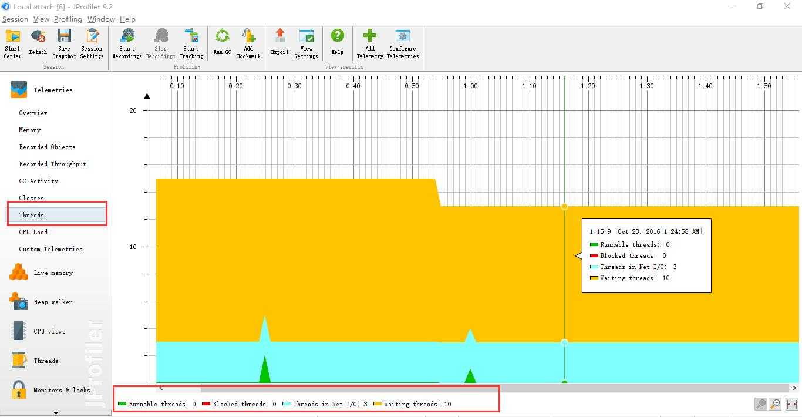Click the green runnable spike near 0:25
The width and height of the screenshot is (802, 417).
tap(265, 371)
